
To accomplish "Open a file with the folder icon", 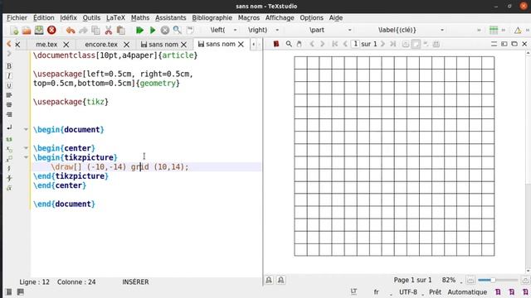I will coord(27,31).
